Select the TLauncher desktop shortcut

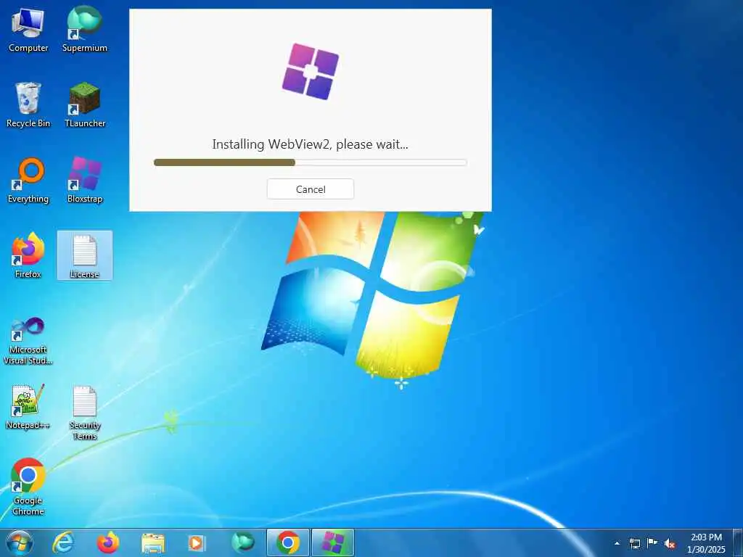85,105
